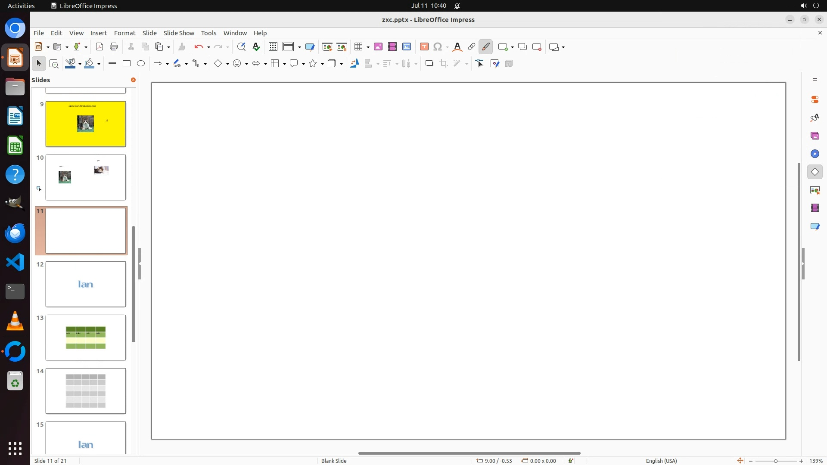Open the New Slide dropdown arrow
The image size is (827, 465).
pyautogui.click(x=512, y=47)
